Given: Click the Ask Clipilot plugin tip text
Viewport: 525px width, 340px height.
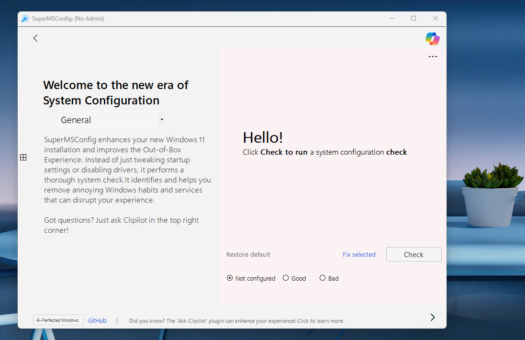Looking at the screenshot, I should pos(237,321).
